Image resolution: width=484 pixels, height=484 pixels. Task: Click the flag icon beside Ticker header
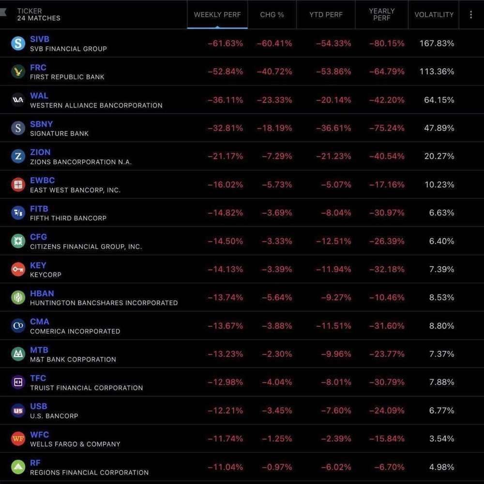[3, 13]
